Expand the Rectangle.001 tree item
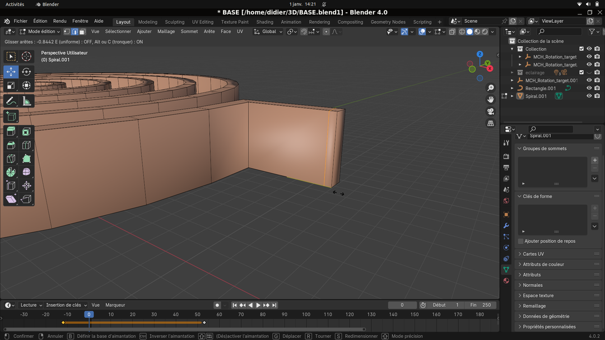Screen dimensions: 605x340 [513, 89]
